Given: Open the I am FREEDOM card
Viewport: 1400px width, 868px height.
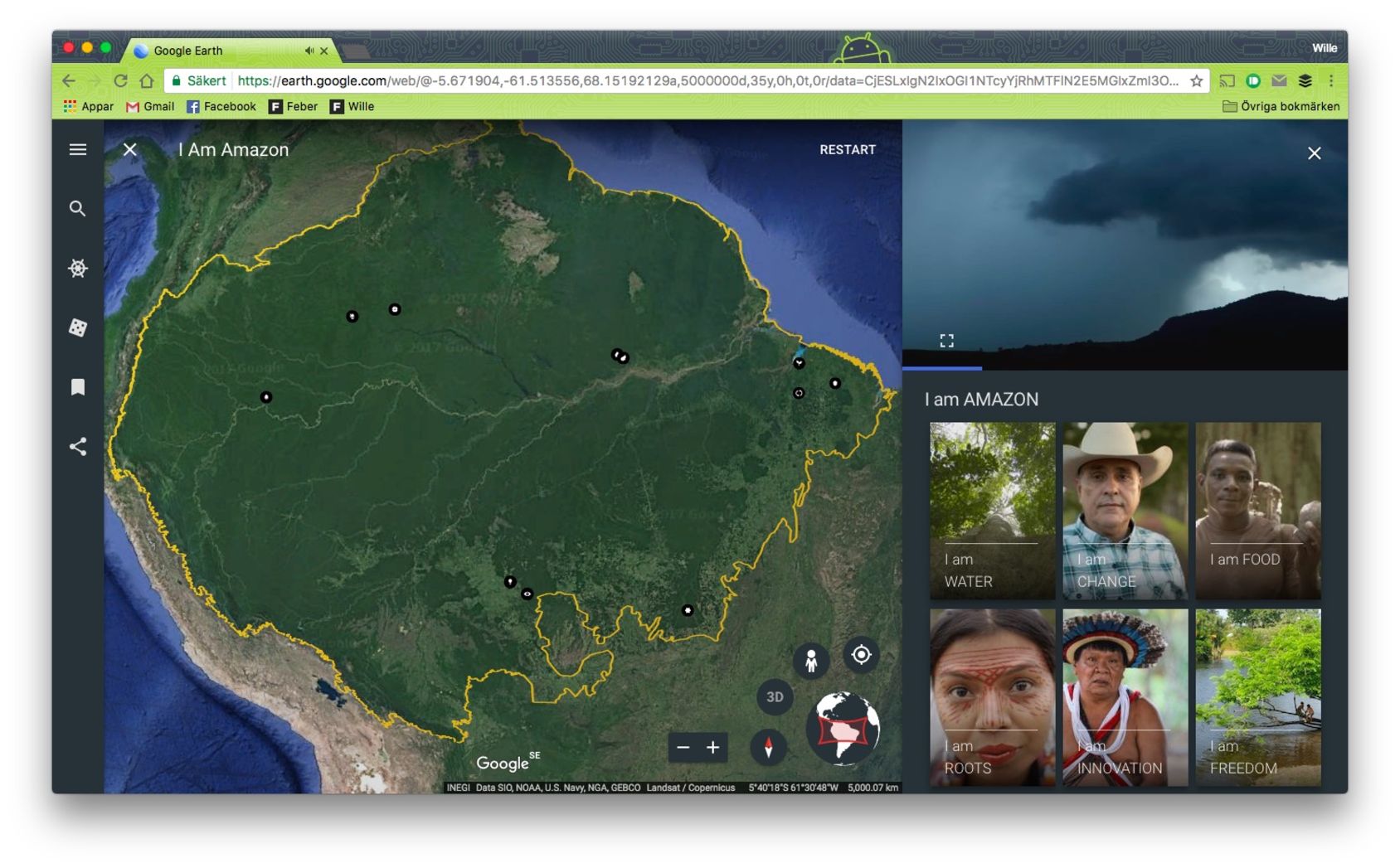Looking at the screenshot, I should pos(1258,697).
